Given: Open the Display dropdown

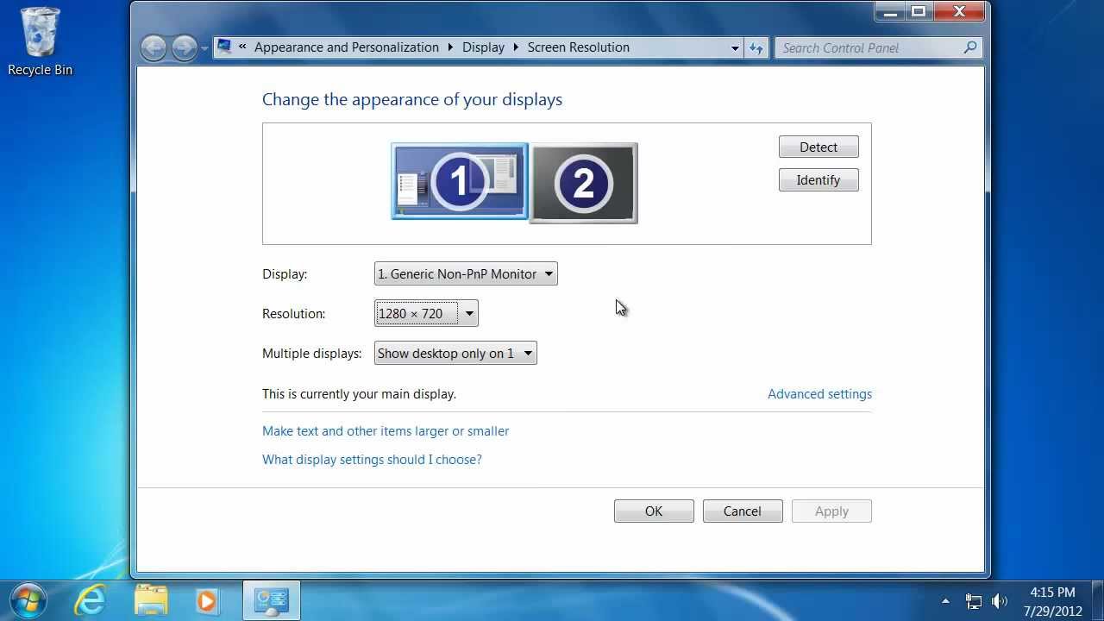Looking at the screenshot, I should [466, 273].
